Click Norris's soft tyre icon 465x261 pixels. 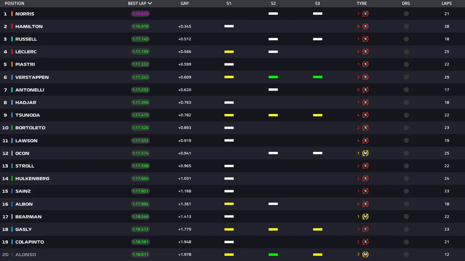[365, 14]
